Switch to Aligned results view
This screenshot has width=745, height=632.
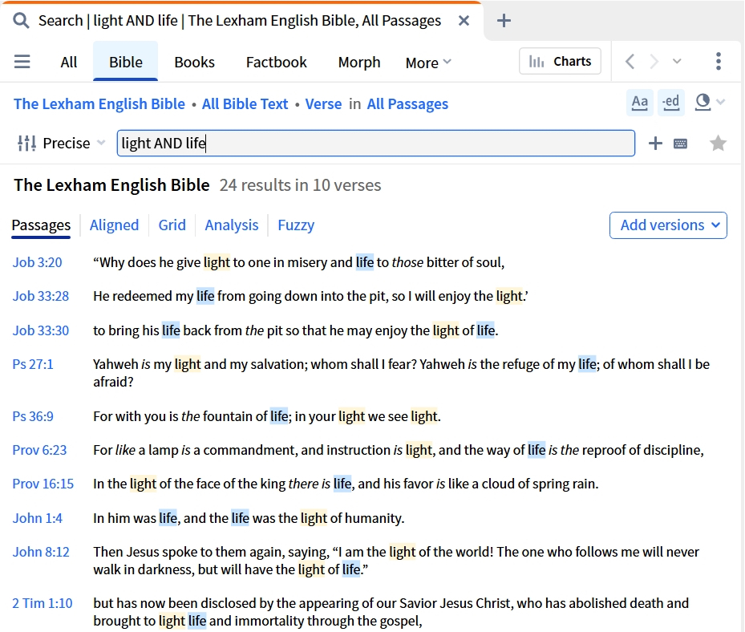pyautogui.click(x=114, y=225)
